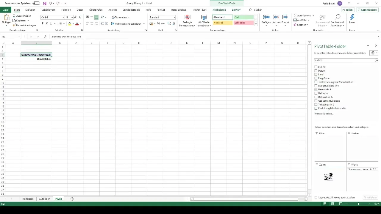
Task: Open Suchen und Auswählen magnifier
Action: pyautogui.click(x=337, y=17)
